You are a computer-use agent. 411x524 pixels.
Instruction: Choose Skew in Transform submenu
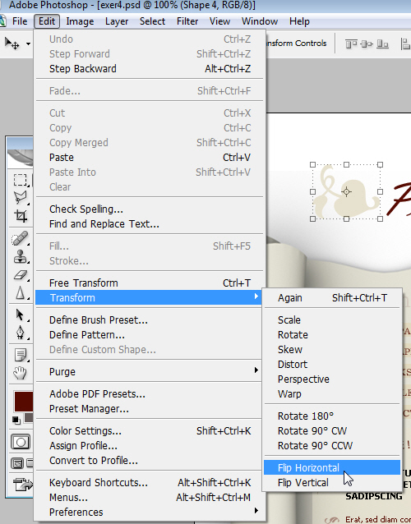click(332, 349)
